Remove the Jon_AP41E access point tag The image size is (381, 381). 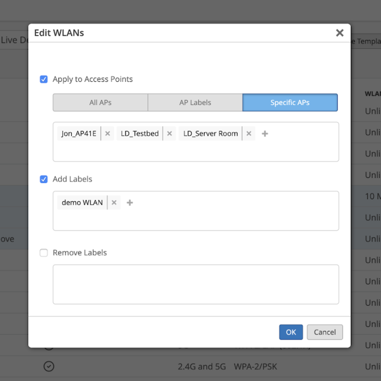pyautogui.click(x=107, y=134)
